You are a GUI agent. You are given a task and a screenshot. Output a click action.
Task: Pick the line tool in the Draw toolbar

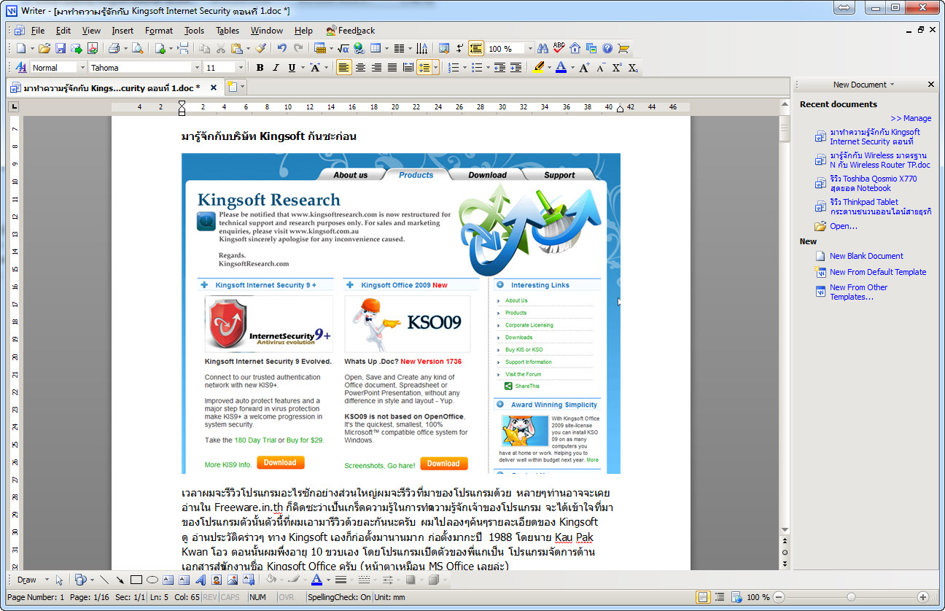104,580
